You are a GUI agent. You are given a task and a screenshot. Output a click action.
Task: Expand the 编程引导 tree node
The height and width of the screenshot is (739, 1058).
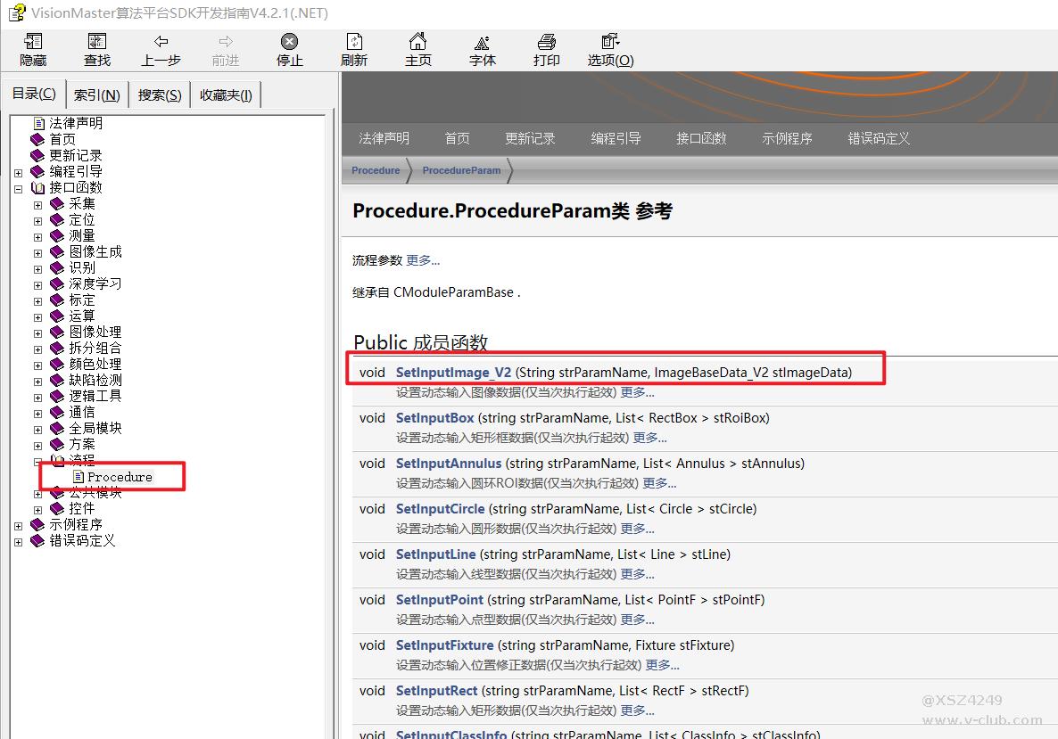pos(18,173)
